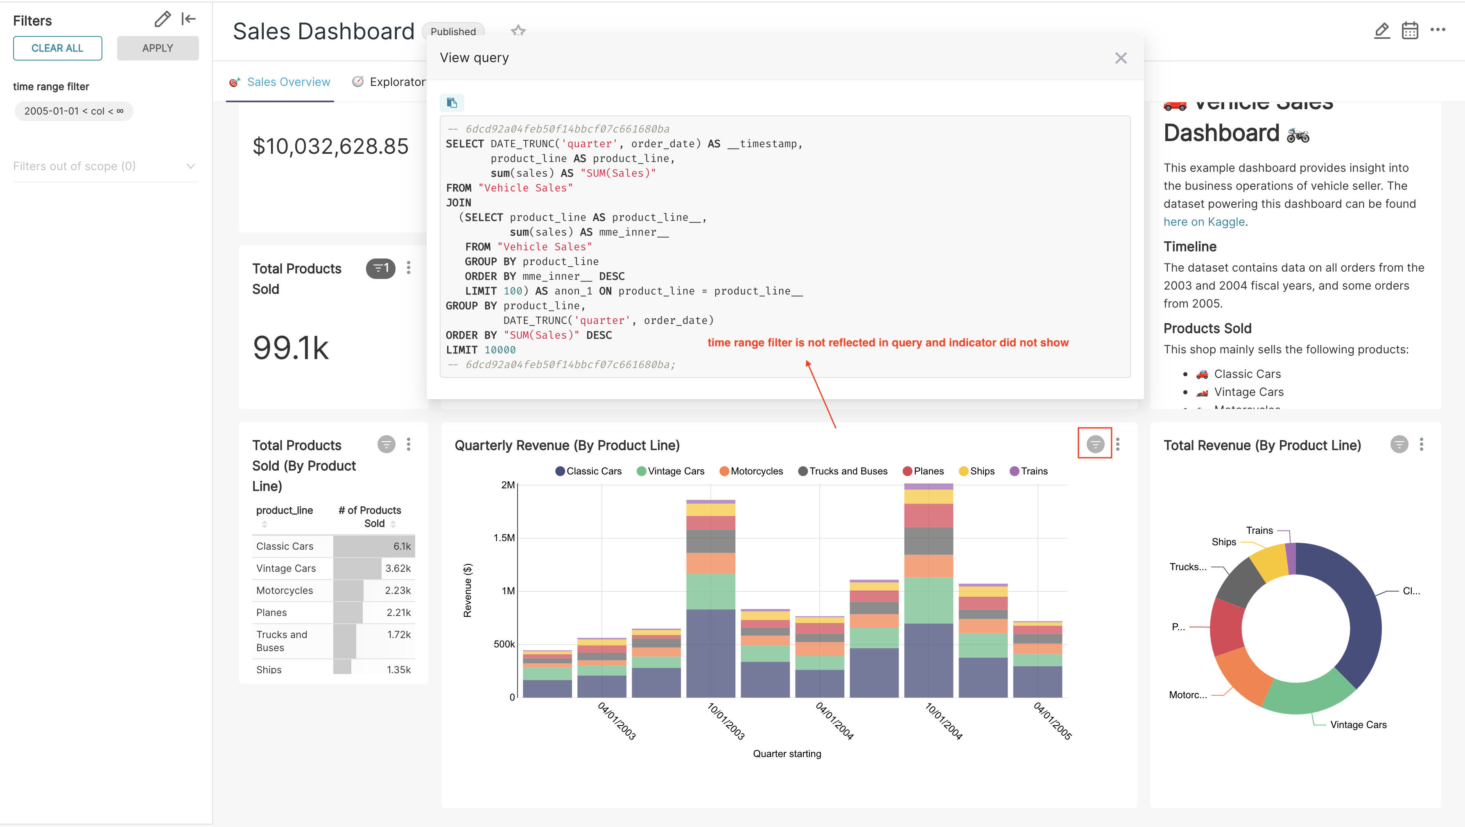Copy the query to clipboard

(x=452, y=103)
